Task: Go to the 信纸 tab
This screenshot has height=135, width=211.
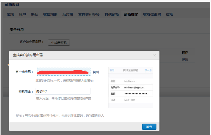Action: (169, 14)
